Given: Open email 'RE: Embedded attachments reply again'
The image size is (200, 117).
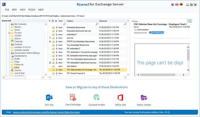Looking at the screenshot, I should (88, 56).
